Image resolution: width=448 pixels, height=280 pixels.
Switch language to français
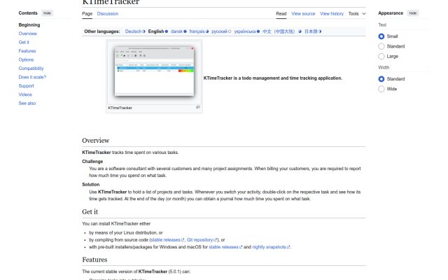tap(197, 31)
